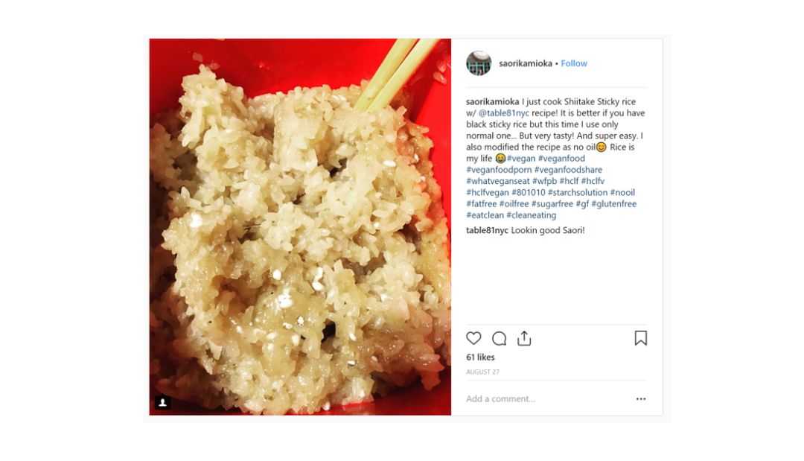Open the #starchsolution hashtag
The height and width of the screenshot is (461, 804).
[x=578, y=192]
